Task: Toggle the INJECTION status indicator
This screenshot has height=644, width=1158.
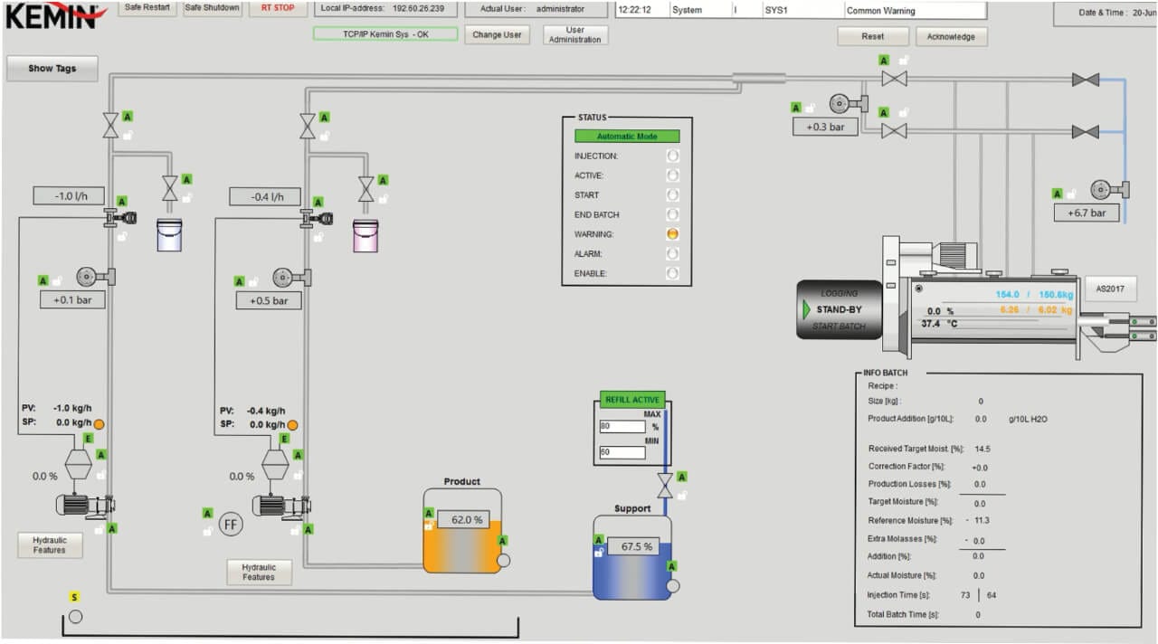Action: pos(672,156)
